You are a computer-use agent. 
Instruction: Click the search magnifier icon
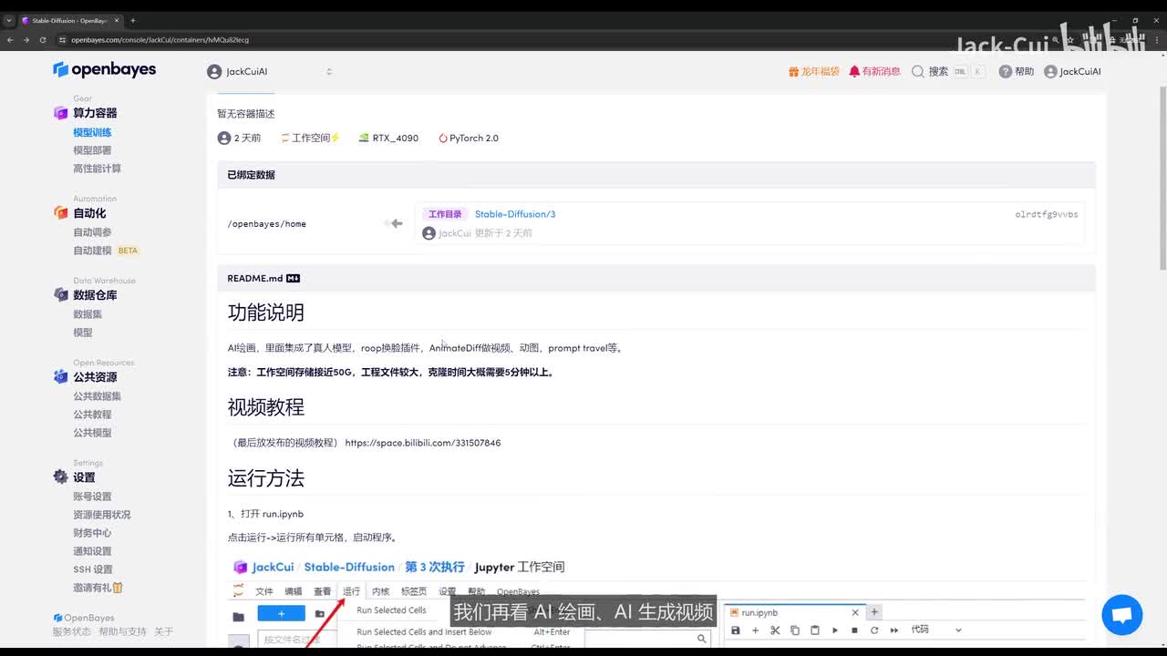[x=918, y=71]
